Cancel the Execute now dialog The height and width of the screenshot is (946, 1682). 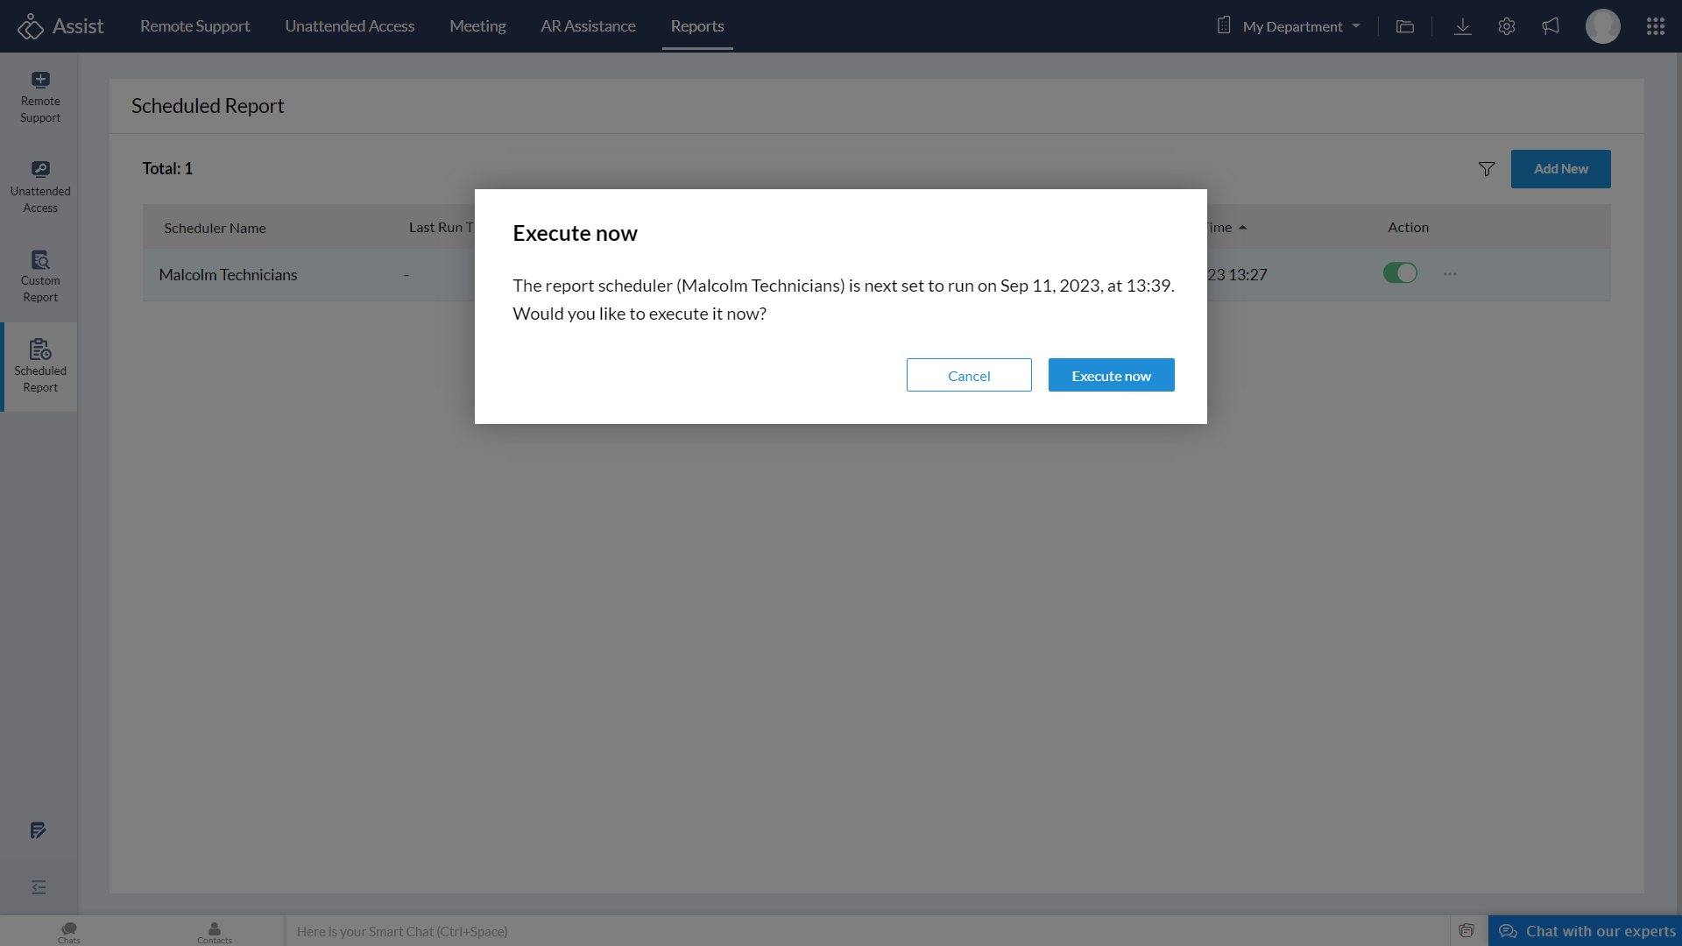click(968, 375)
